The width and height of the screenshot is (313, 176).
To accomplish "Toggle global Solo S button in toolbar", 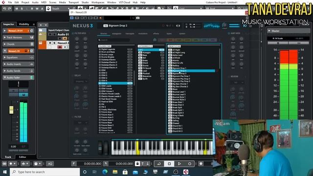I will coord(22,9).
